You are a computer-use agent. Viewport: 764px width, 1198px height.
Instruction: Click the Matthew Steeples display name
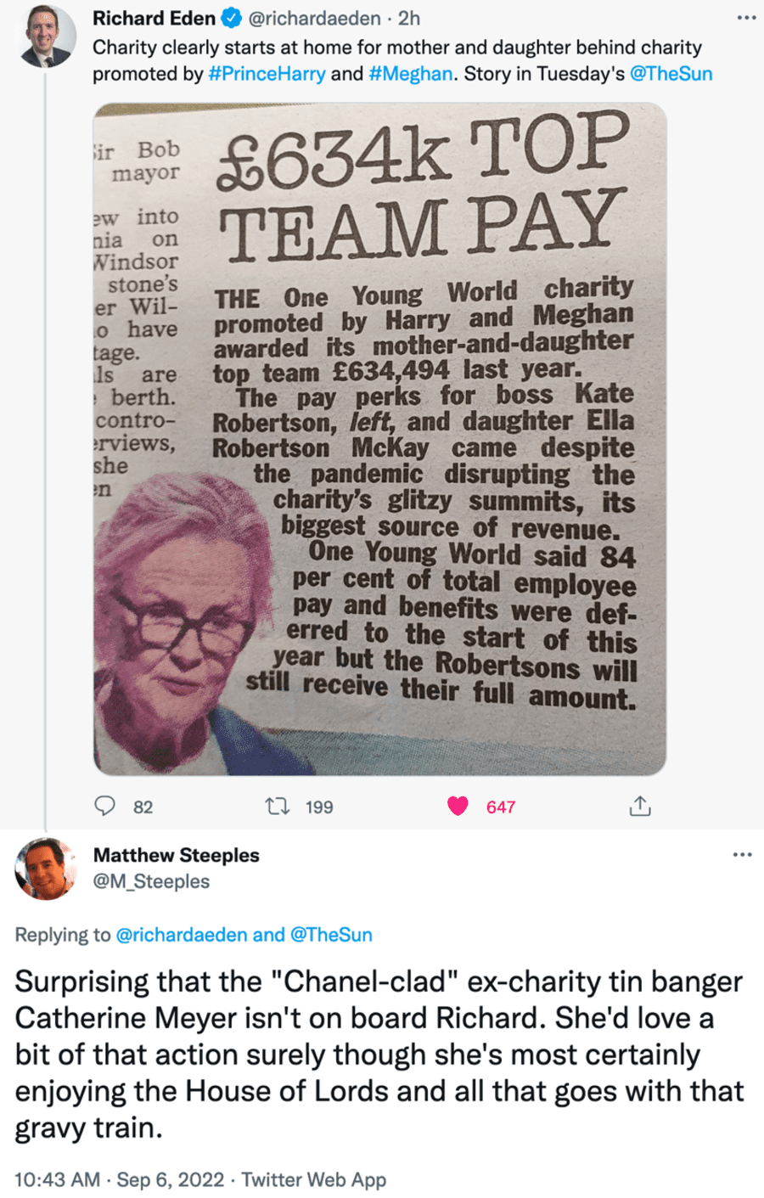point(177,855)
